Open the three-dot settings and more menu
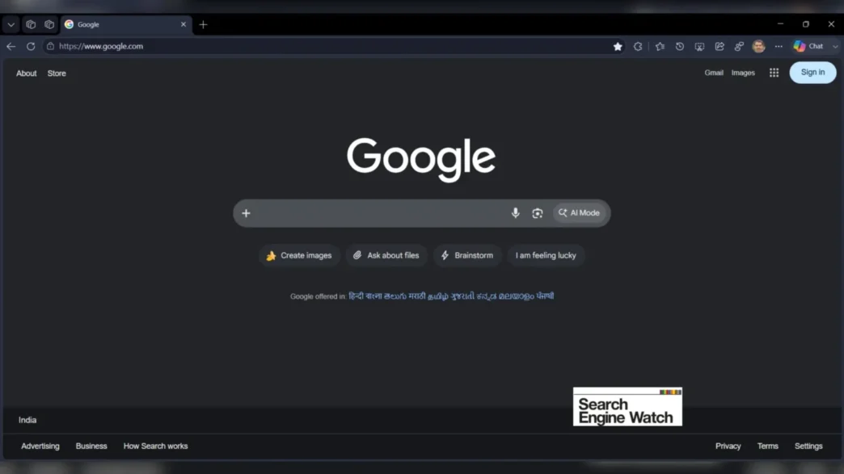 (779, 47)
